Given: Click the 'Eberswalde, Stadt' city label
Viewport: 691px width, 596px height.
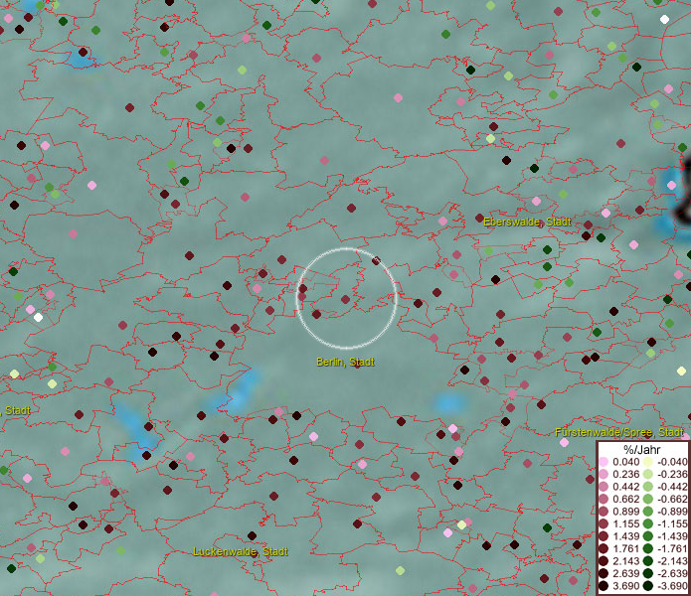Looking at the screenshot, I should (527, 222).
